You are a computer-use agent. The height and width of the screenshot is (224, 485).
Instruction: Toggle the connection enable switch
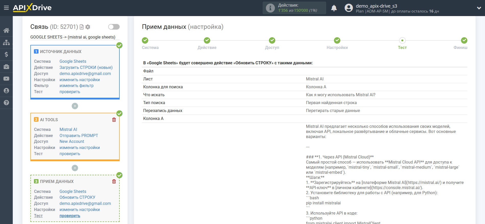[114, 27]
